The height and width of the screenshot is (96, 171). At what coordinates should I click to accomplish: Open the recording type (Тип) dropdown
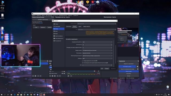coord(97,30)
